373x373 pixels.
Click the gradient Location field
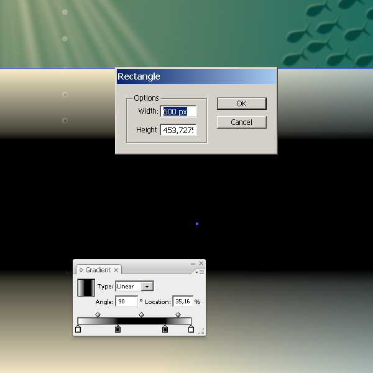click(x=183, y=302)
